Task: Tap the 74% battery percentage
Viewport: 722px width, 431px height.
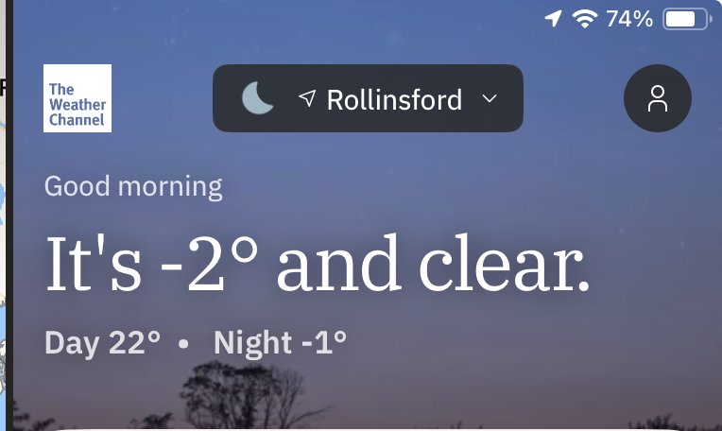Action: click(629, 19)
